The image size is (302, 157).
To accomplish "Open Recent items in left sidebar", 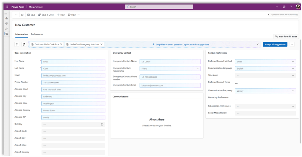I will coord(6,23).
